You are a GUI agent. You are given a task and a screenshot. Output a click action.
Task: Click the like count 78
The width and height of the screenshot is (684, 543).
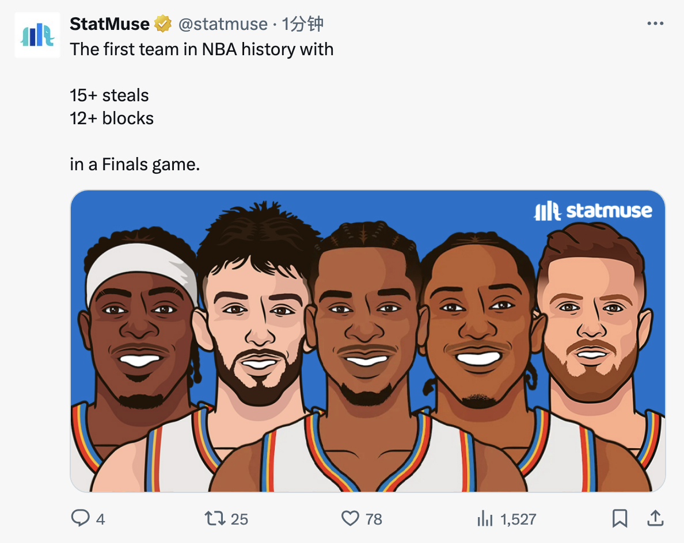click(374, 519)
